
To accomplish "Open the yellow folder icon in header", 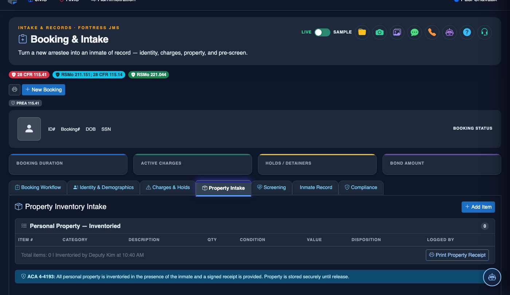I will pyautogui.click(x=362, y=32).
